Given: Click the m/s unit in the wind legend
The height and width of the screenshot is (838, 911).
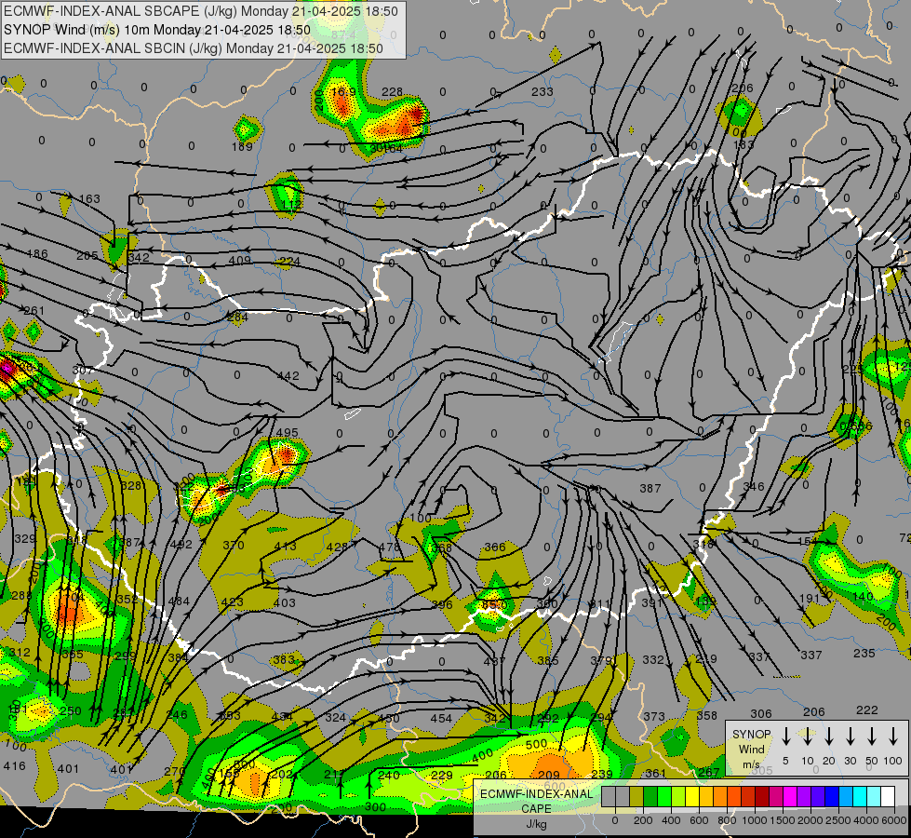Looking at the screenshot, I should (751, 764).
